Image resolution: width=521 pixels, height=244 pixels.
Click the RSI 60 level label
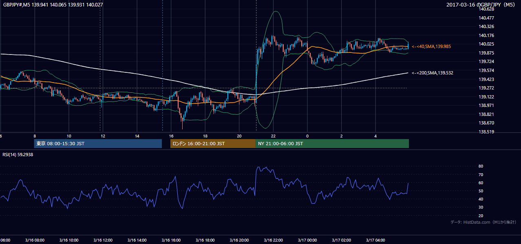481,183
